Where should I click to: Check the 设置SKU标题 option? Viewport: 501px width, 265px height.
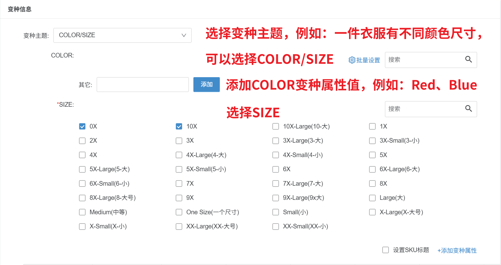386,250
